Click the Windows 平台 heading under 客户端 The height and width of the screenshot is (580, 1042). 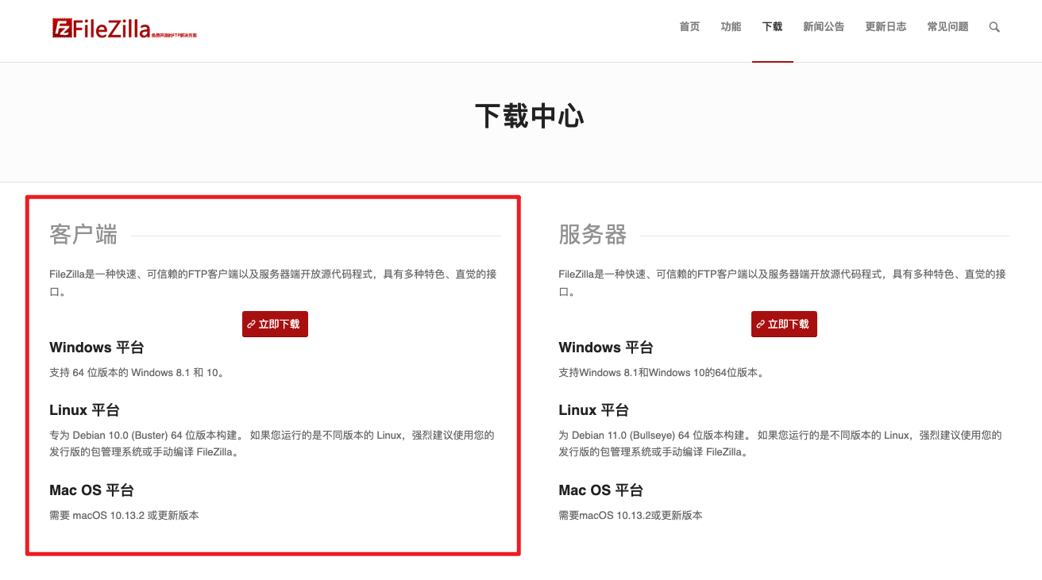pyautogui.click(x=96, y=348)
